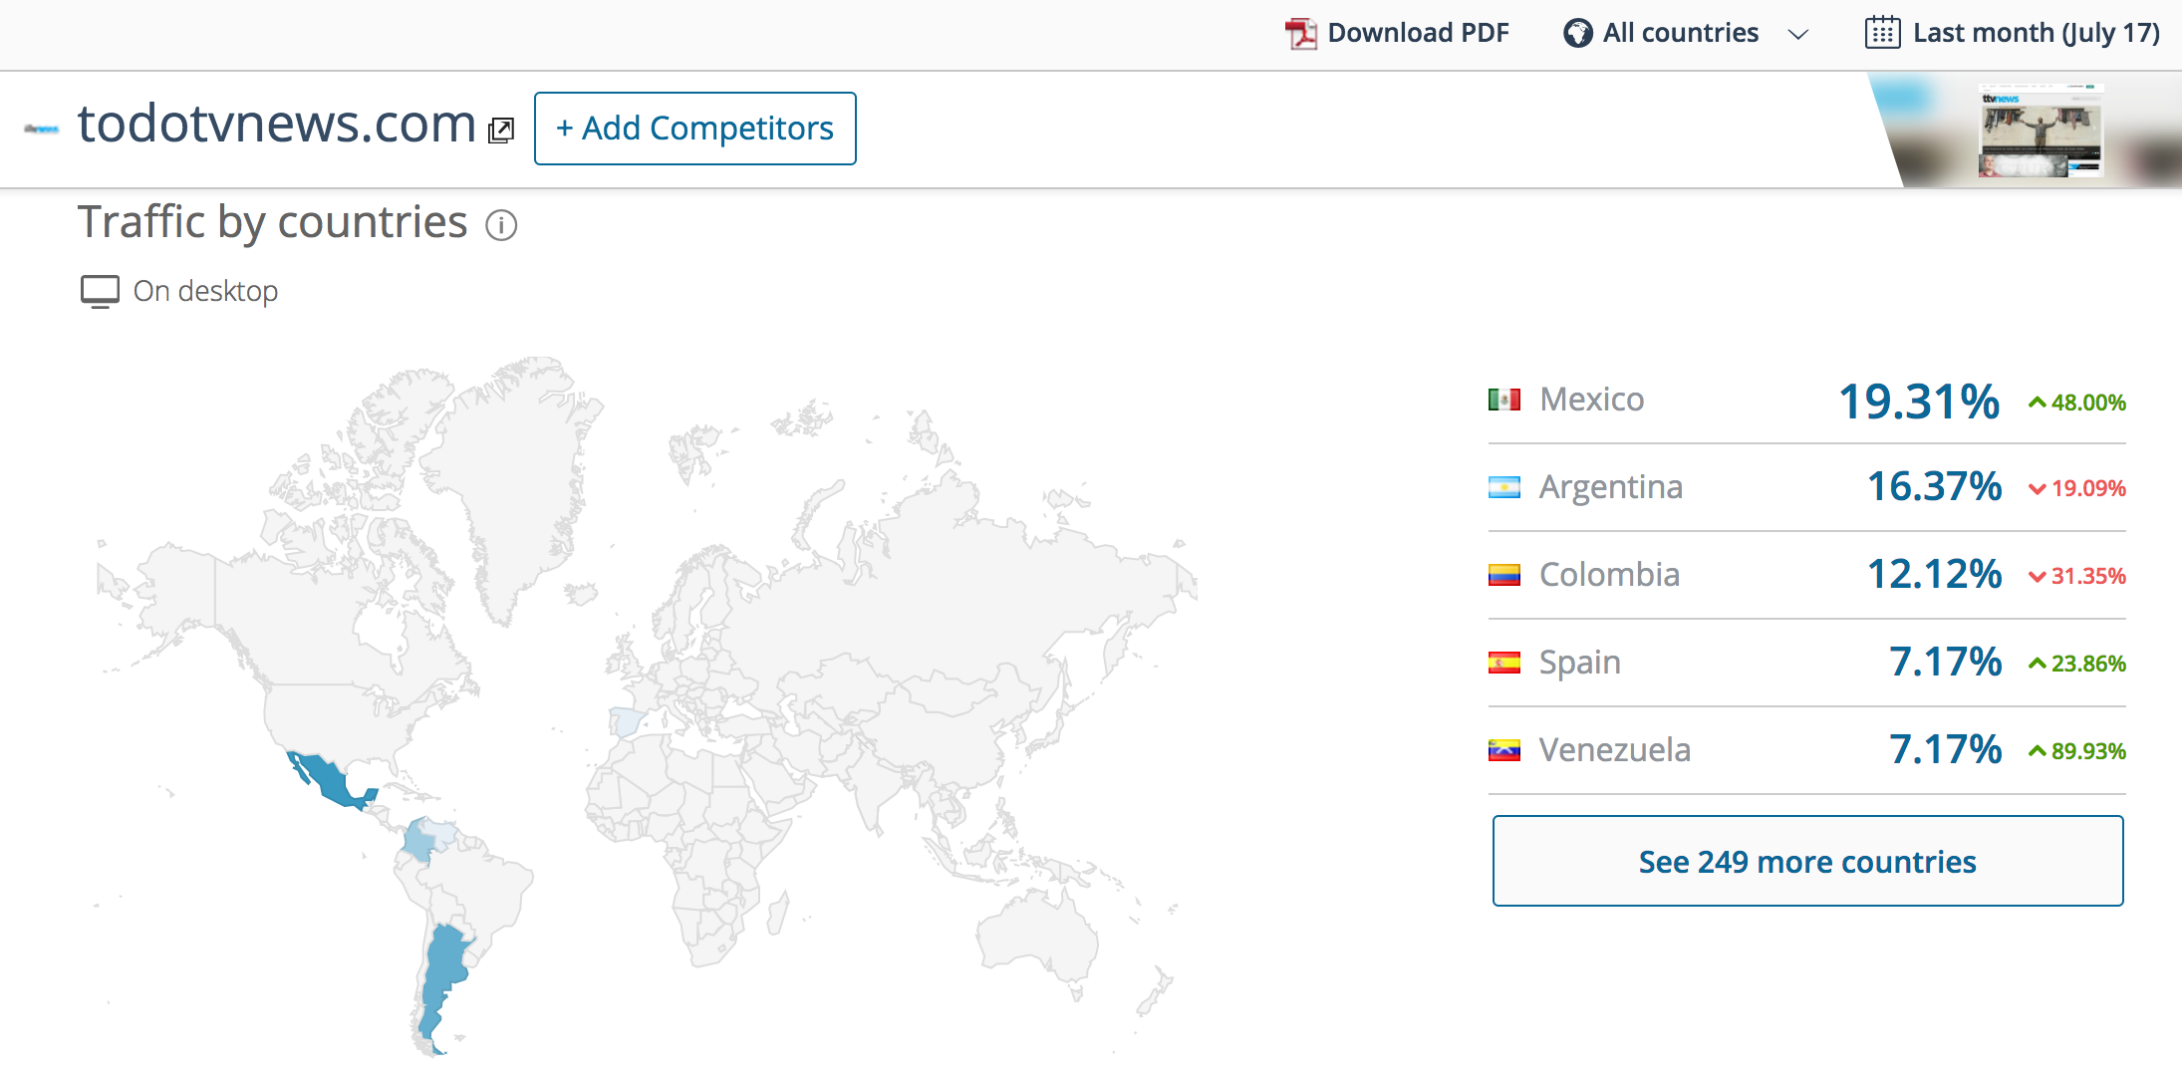Open the Last month (July 17) date selector
The image size is (2182, 1082).
click(x=2036, y=33)
